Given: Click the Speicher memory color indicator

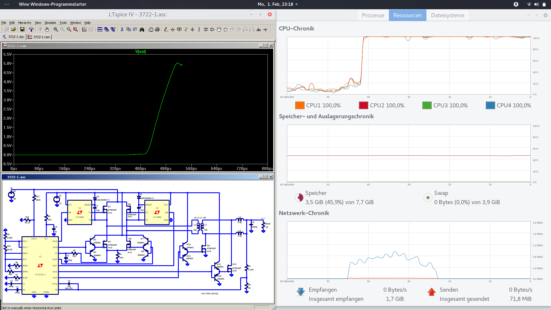Looking at the screenshot, I should (299, 197).
